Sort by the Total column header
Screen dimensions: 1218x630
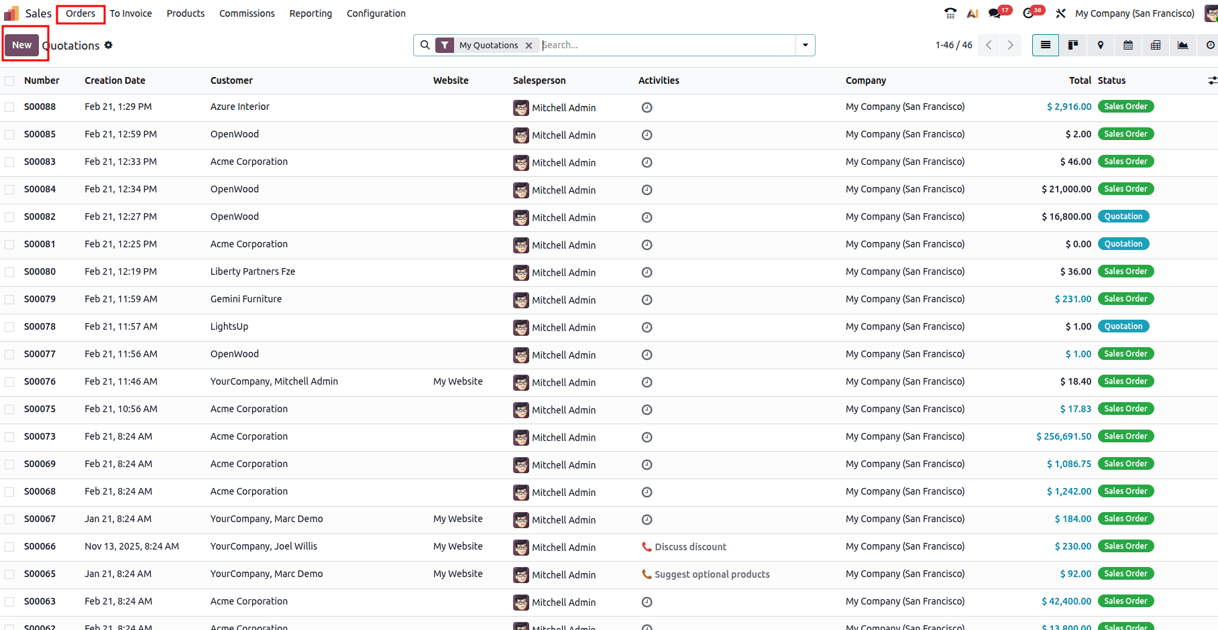[x=1080, y=80]
